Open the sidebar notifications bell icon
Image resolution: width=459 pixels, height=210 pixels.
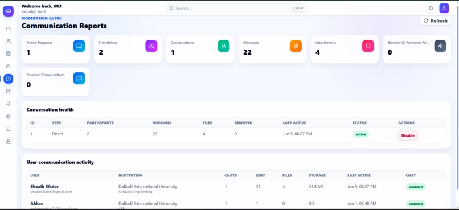pos(8,104)
